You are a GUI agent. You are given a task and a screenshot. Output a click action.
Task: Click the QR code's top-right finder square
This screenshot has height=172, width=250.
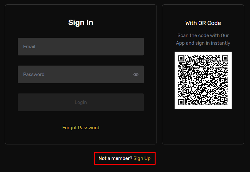225,58
